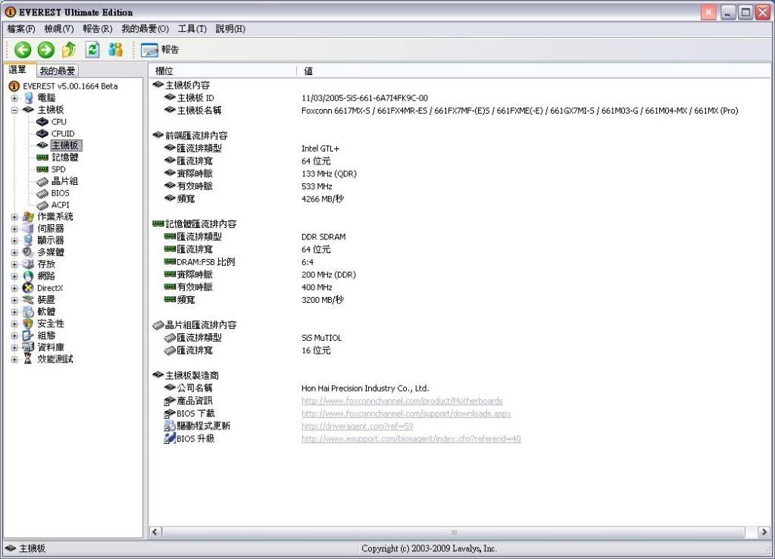
Task: Select the DRAM:FSB 比例 row
Action: (x=460, y=262)
